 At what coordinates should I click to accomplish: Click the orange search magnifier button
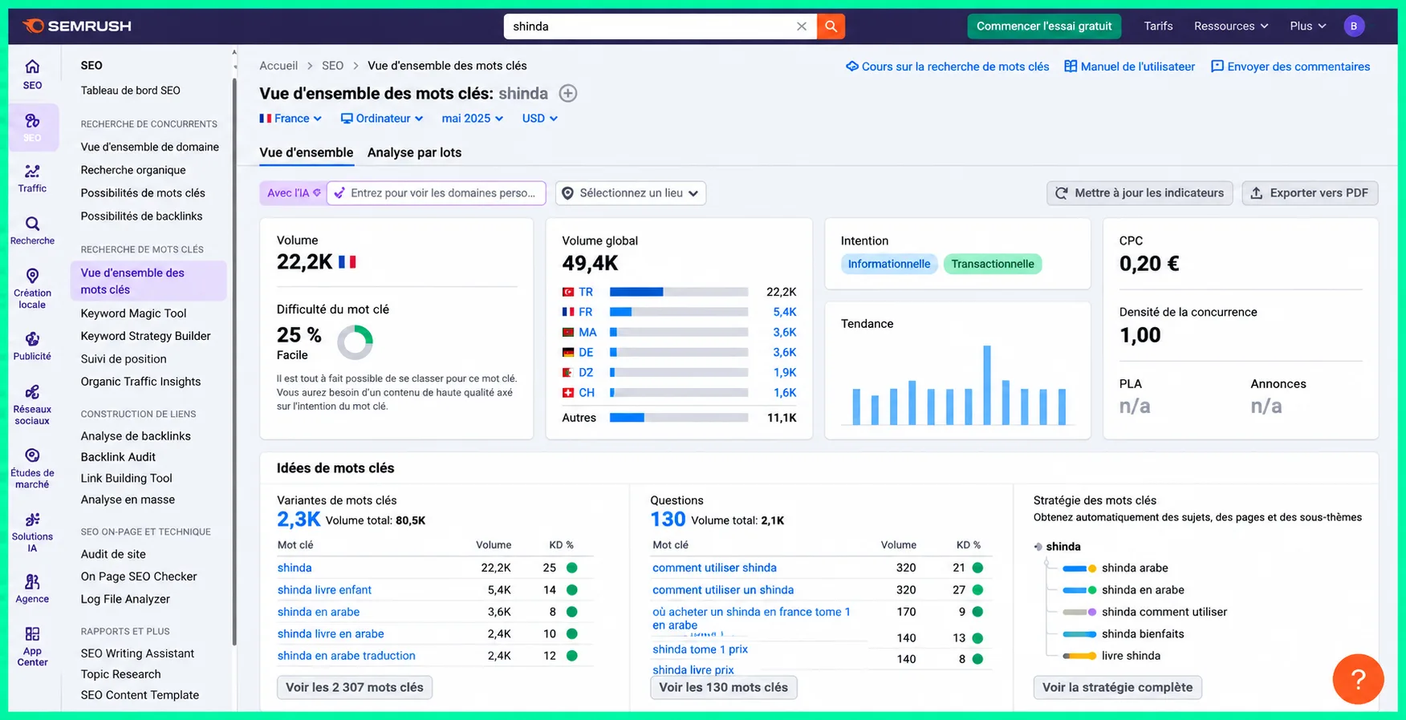click(x=831, y=26)
